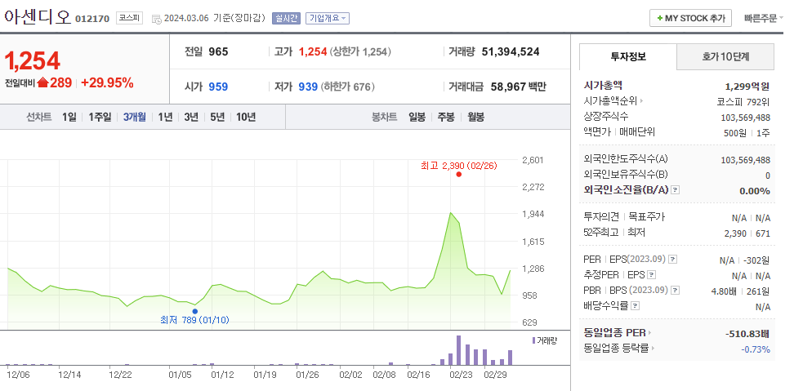The height and width of the screenshot is (391, 803).
Task: Open help icon next to 배당수익률
Action: click(636, 305)
